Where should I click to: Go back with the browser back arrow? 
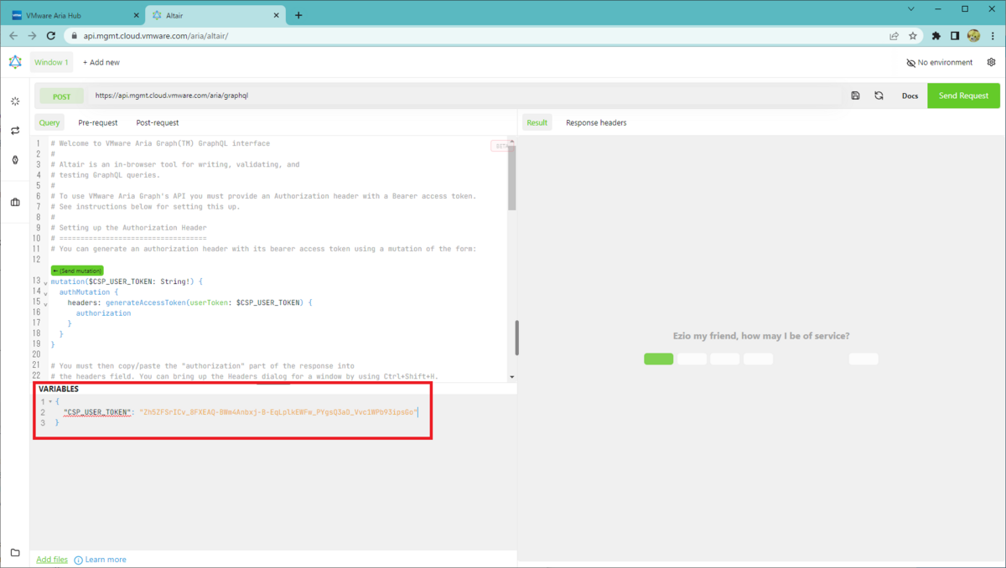click(13, 36)
